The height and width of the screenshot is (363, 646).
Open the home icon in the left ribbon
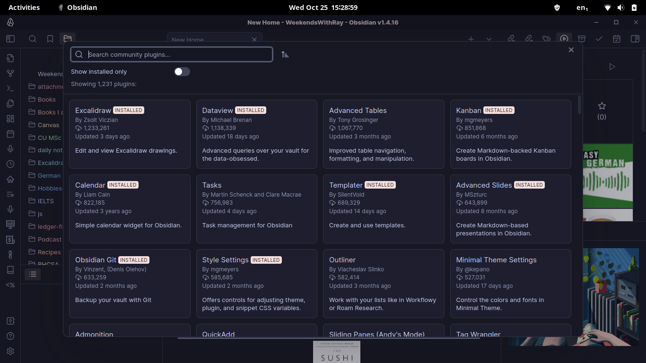(10, 179)
